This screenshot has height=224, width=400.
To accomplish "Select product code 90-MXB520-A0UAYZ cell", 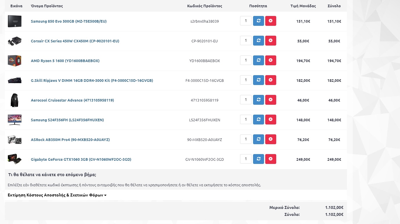I will [x=205, y=140].
